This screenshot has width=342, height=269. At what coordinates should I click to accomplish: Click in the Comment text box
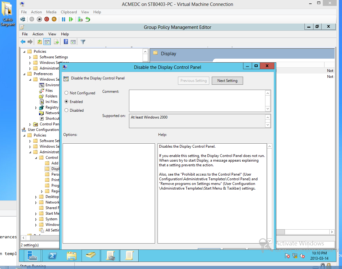tap(197, 101)
